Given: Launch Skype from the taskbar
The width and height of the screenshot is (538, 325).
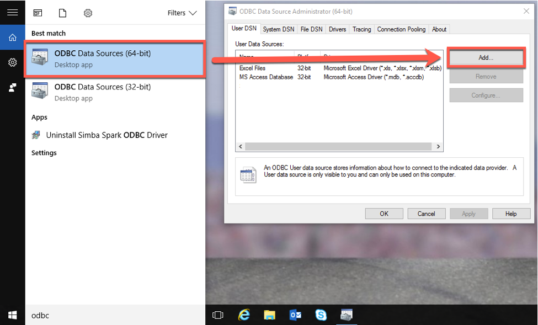Looking at the screenshot, I should 321,315.
